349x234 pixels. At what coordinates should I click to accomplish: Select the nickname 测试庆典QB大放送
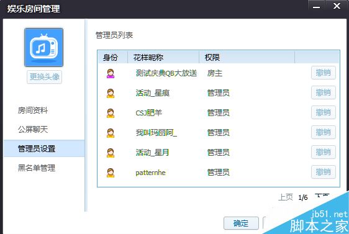point(166,73)
